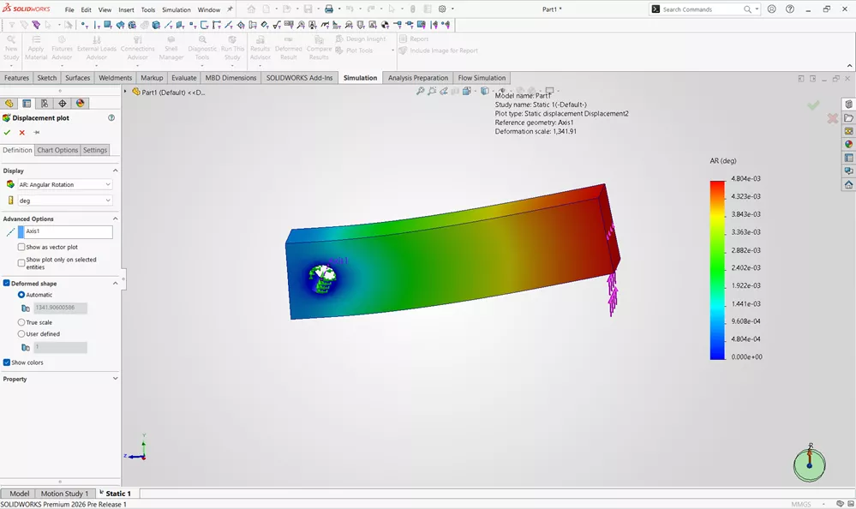Enable Show as vector plot
This screenshot has width=856, height=509.
click(21, 247)
